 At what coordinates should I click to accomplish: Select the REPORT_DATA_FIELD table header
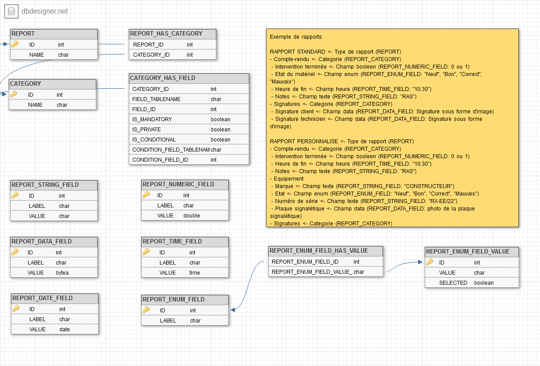(x=54, y=242)
